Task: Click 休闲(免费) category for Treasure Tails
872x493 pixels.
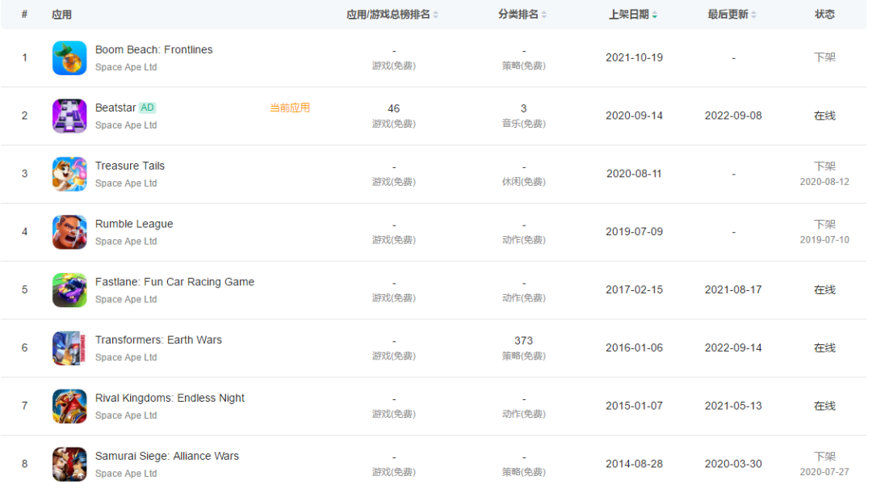Action: [524, 182]
